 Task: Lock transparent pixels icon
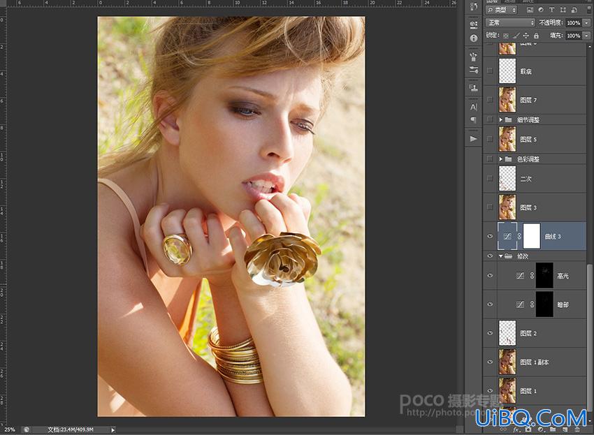[506, 36]
